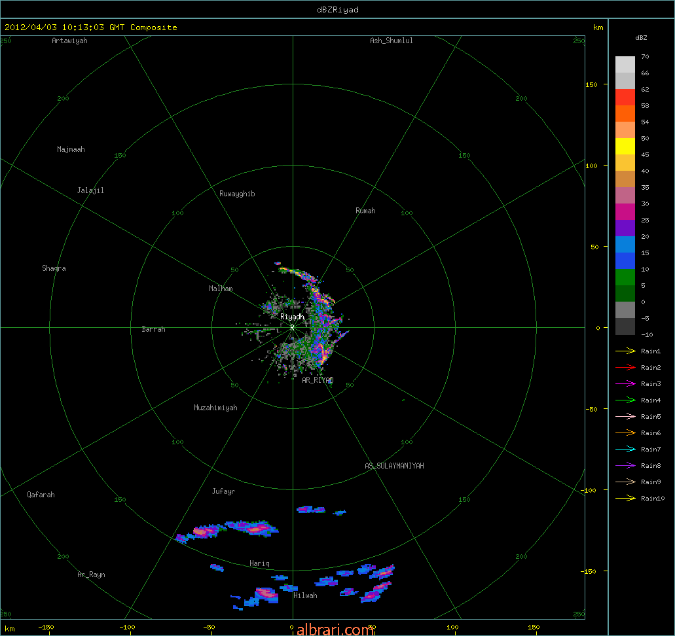The image size is (675, 636).
Task: Click the orange Rain6 arrow icon
Action: [x=625, y=433]
